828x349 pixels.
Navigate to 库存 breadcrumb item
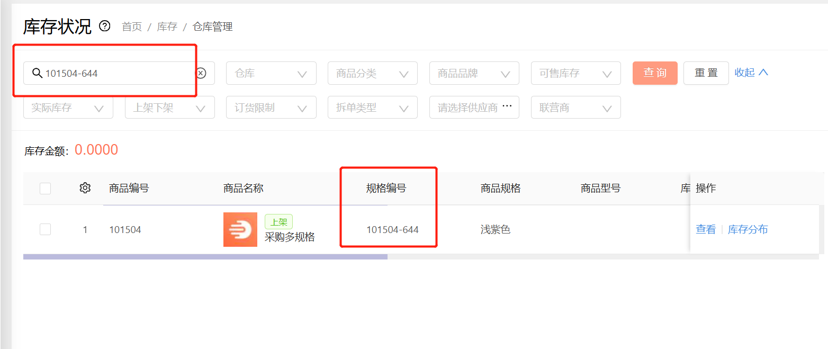click(167, 26)
